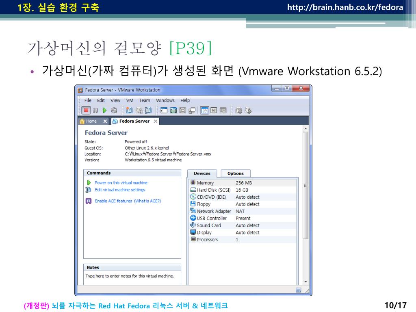Click the USB Controller device icon

[x=193, y=218]
